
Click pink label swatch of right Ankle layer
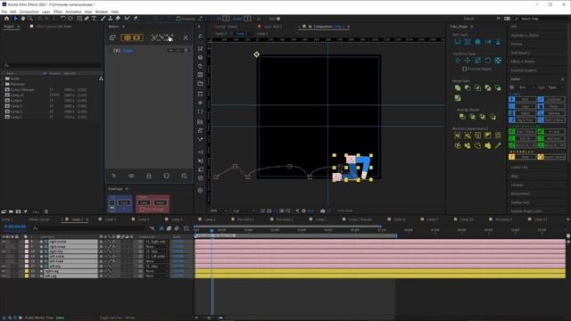coord(26,242)
